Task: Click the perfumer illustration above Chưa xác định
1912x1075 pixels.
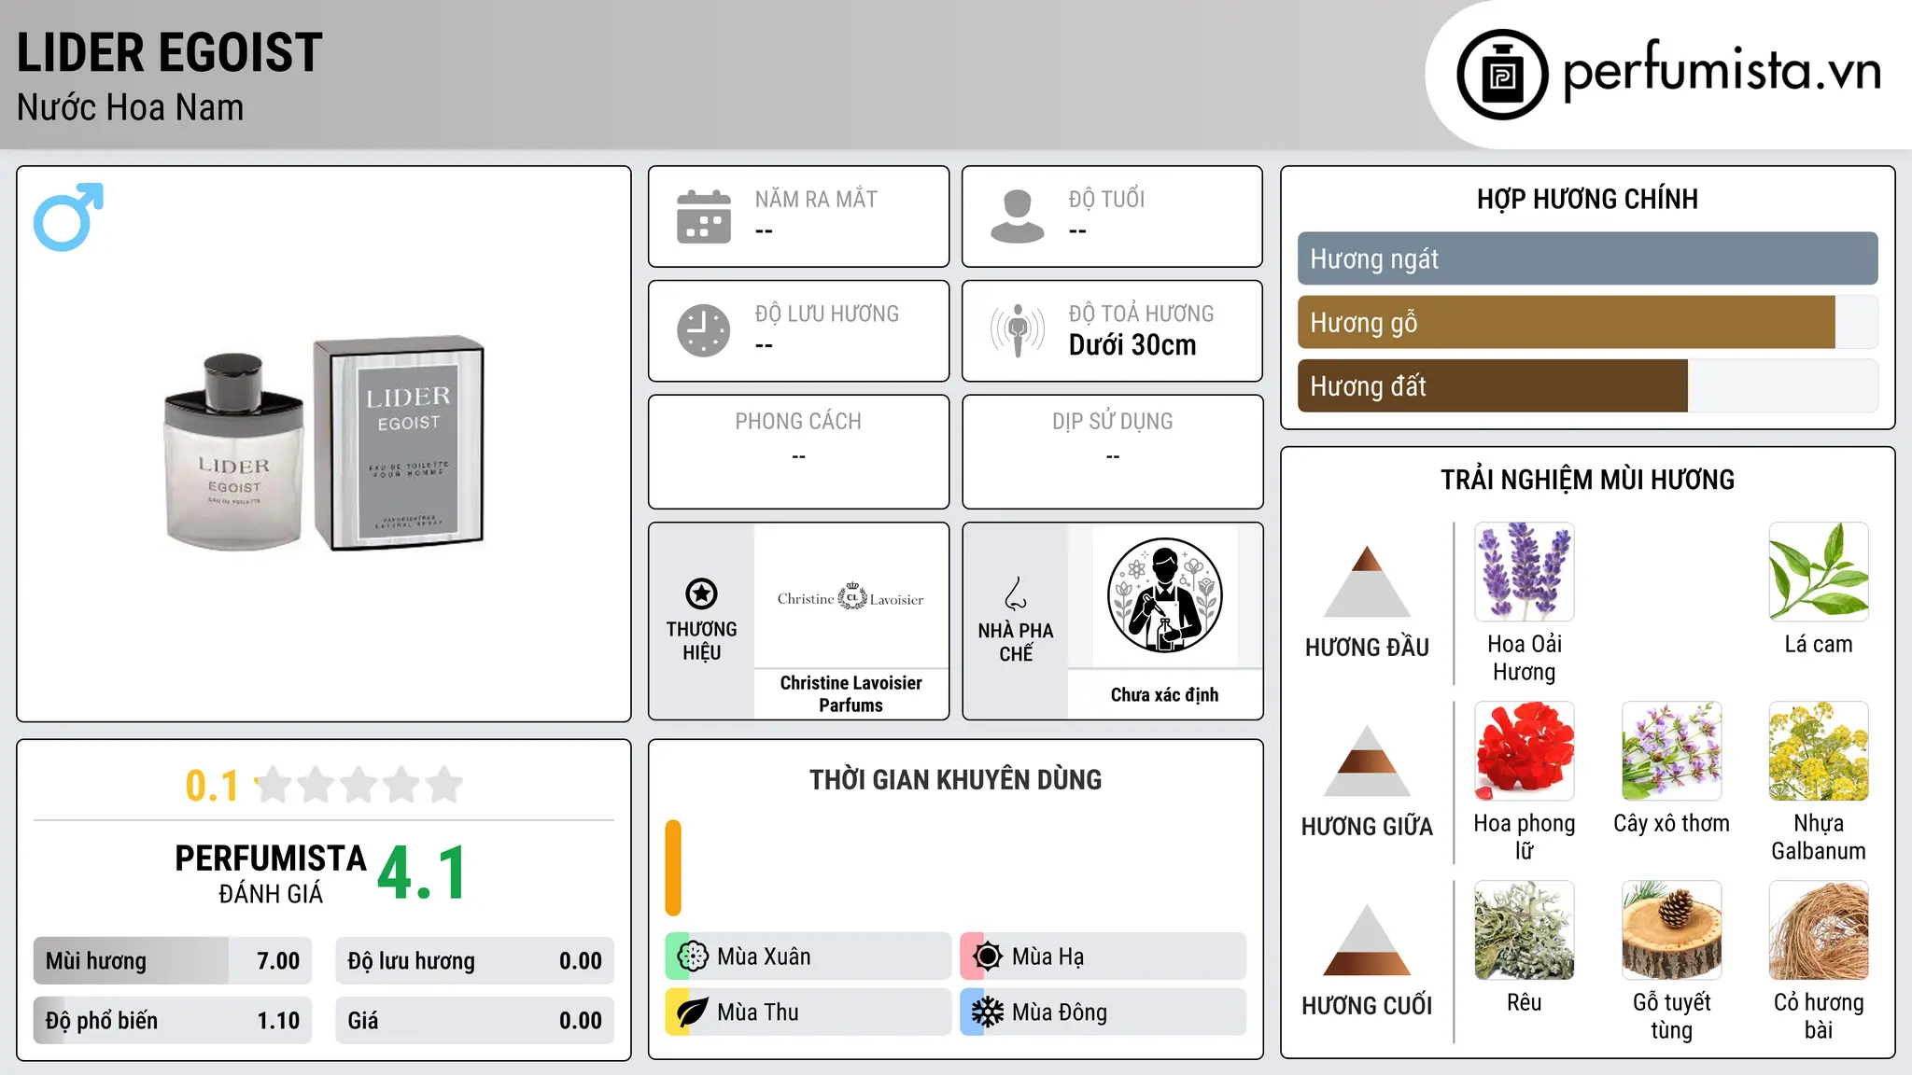Action: 1164,595
